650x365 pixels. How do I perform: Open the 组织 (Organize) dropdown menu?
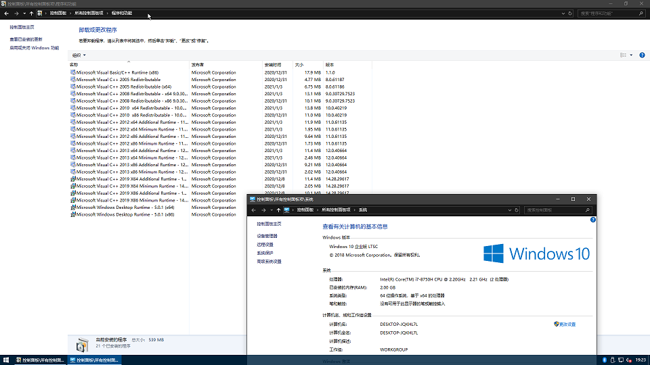[x=78, y=55]
